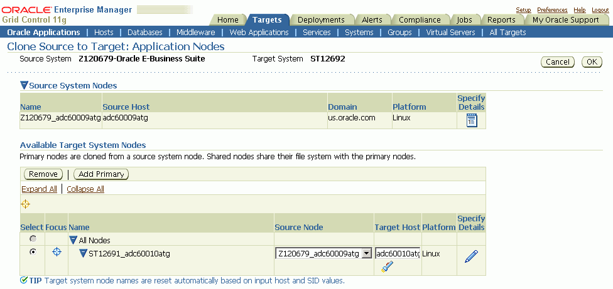Click the Add Primary button
This screenshot has width=613, height=289.
pyautogui.click(x=101, y=174)
